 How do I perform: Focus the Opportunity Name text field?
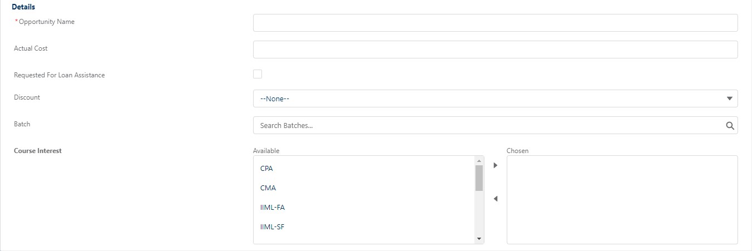tap(495, 23)
